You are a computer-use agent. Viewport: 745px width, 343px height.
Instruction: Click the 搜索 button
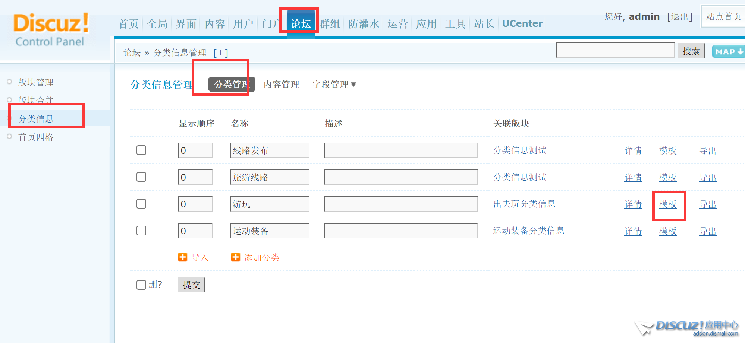(x=691, y=51)
